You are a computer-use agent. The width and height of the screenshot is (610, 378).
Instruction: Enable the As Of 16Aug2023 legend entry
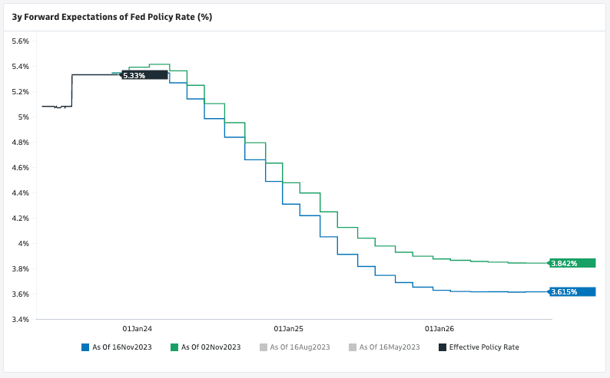(x=299, y=347)
